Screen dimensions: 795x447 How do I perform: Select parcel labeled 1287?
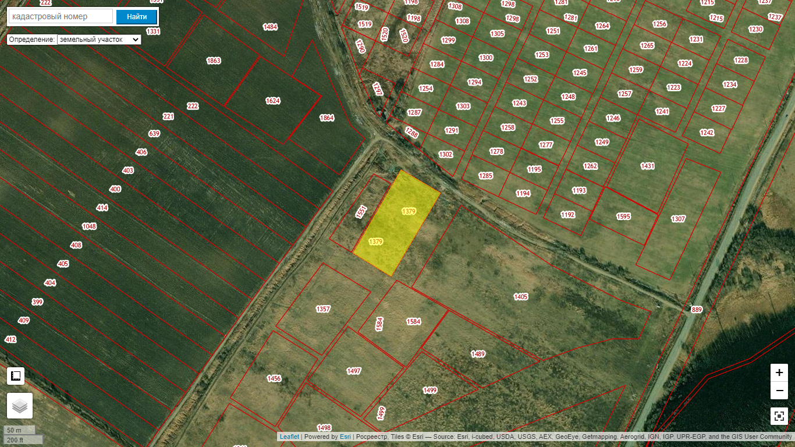pos(414,112)
